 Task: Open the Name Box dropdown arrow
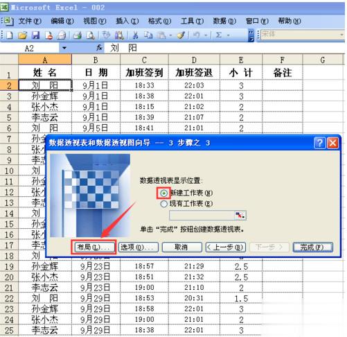(64, 48)
